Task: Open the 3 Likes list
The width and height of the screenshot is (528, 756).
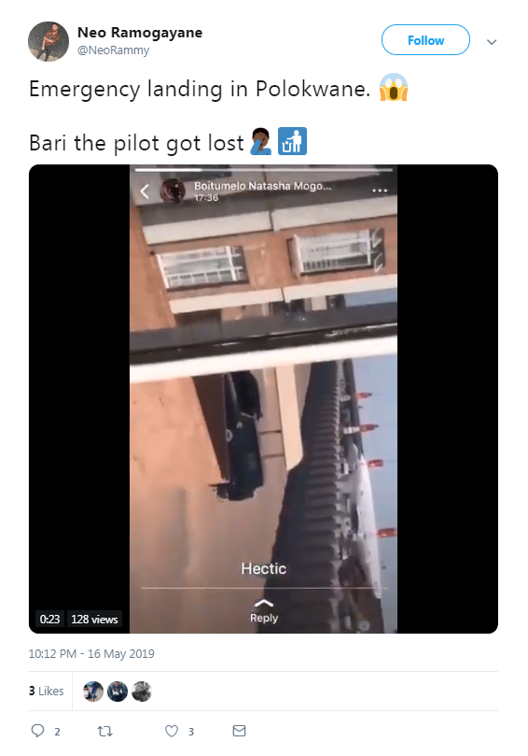Action: 46,691
